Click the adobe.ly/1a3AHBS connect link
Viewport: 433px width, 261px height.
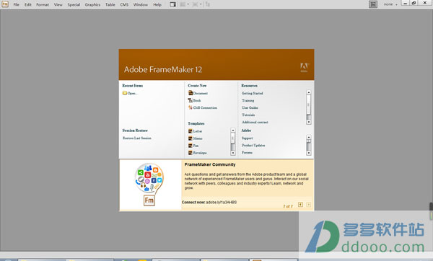[222, 202]
